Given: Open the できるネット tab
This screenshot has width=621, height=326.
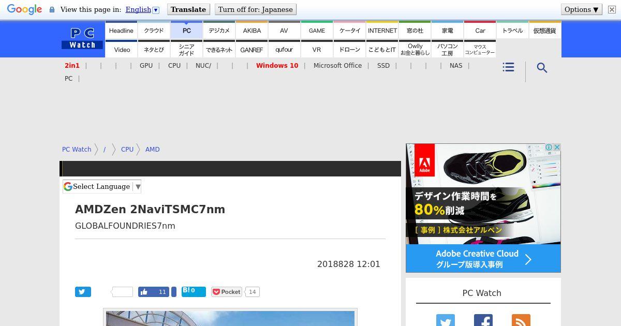Looking at the screenshot, I should click(x=219, y=50).
